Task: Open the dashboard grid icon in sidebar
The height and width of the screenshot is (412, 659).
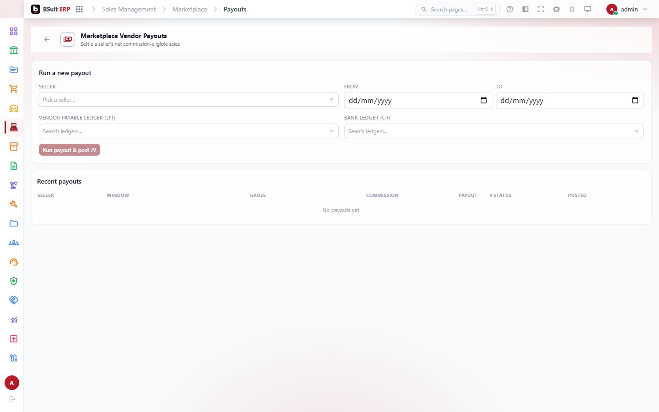Action: 14,31
